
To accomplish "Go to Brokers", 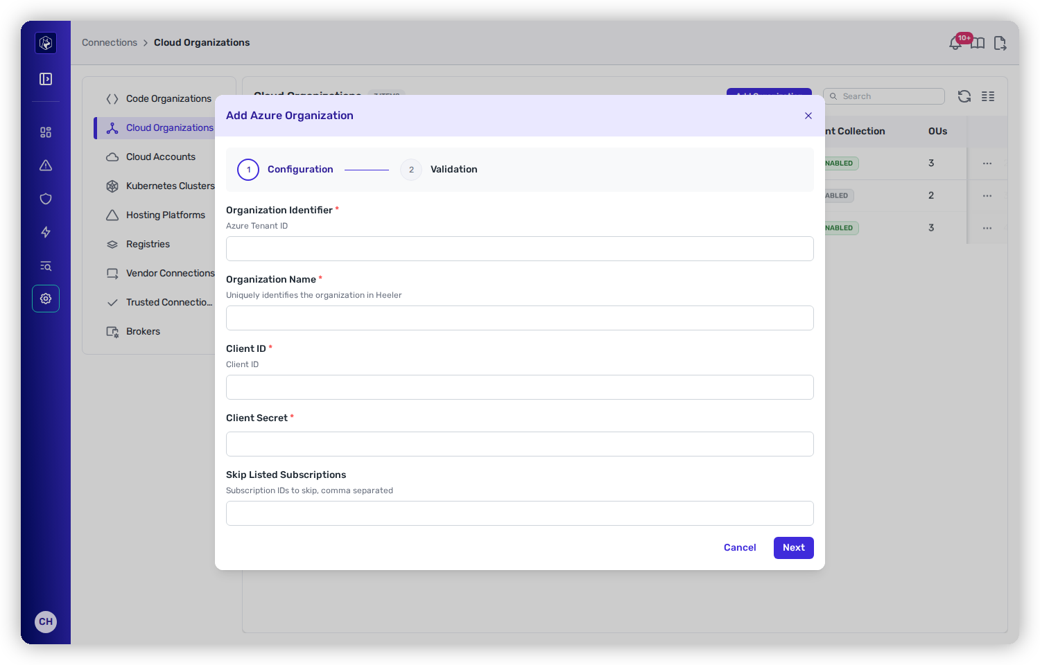I will [x=159, y=332].
